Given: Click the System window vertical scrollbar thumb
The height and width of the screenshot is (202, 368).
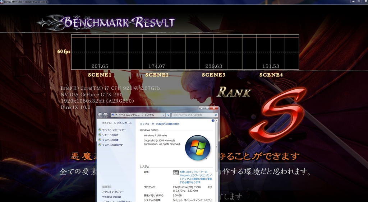Looking at the screenshot, I should tap(216, 147).
